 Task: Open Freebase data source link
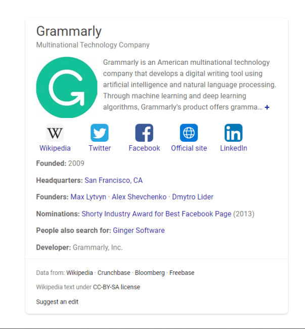[x=182, y=273]
